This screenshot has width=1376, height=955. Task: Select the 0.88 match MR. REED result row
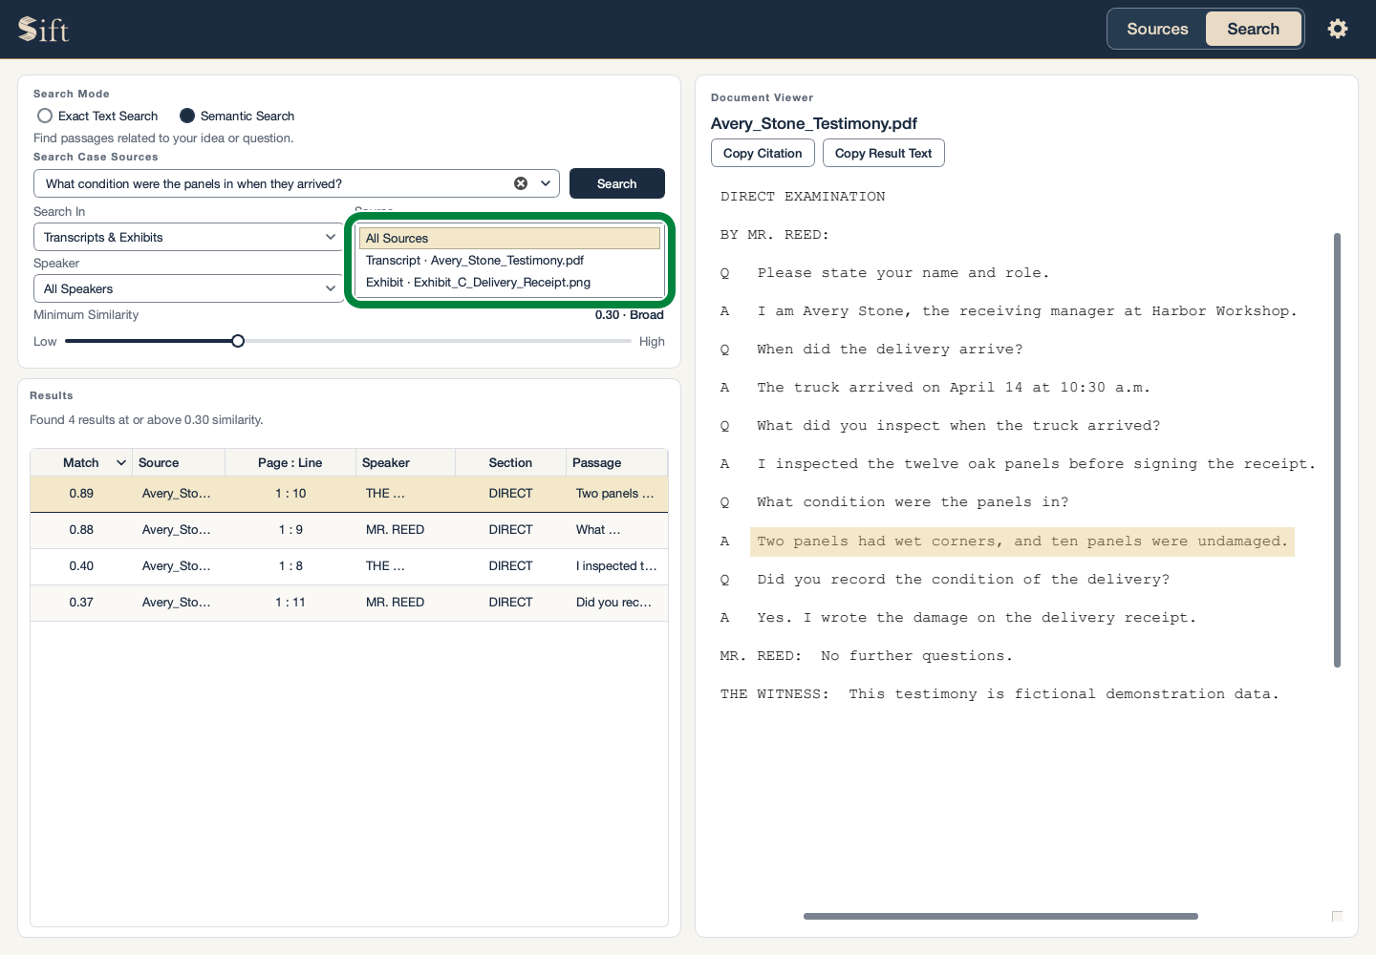pos(349,530)
